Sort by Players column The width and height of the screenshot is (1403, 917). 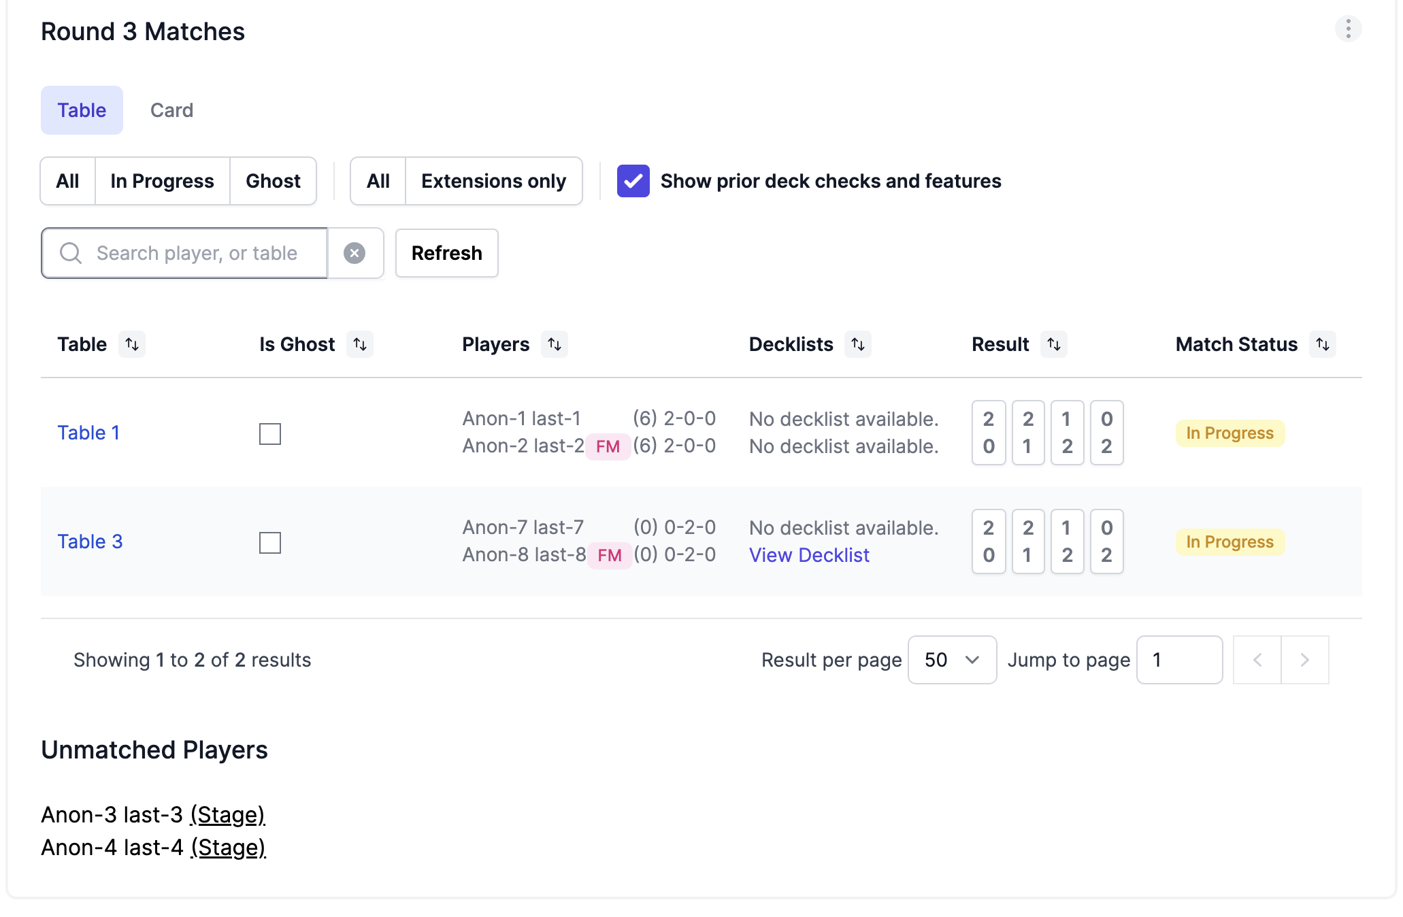555,344
